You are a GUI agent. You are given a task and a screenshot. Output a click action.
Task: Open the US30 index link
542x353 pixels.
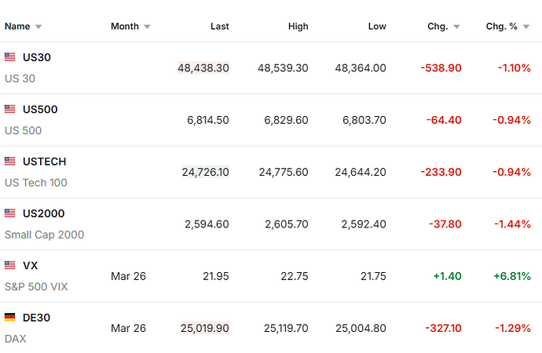[x=37, y=57]
